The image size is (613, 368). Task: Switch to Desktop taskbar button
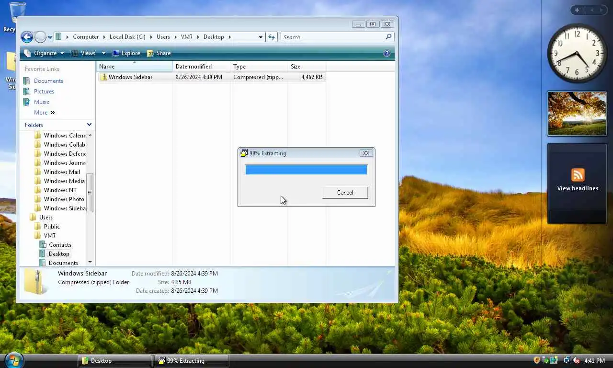[114, 361]
